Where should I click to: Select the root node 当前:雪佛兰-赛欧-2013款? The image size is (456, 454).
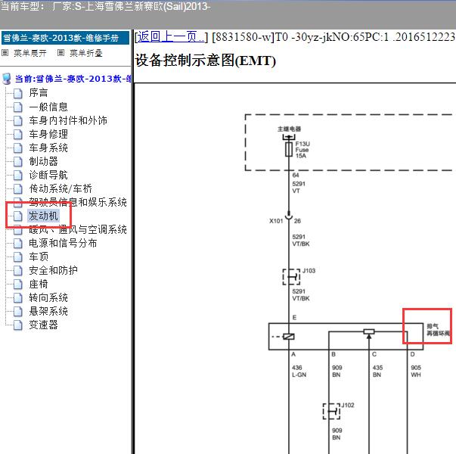click(73, 79)
